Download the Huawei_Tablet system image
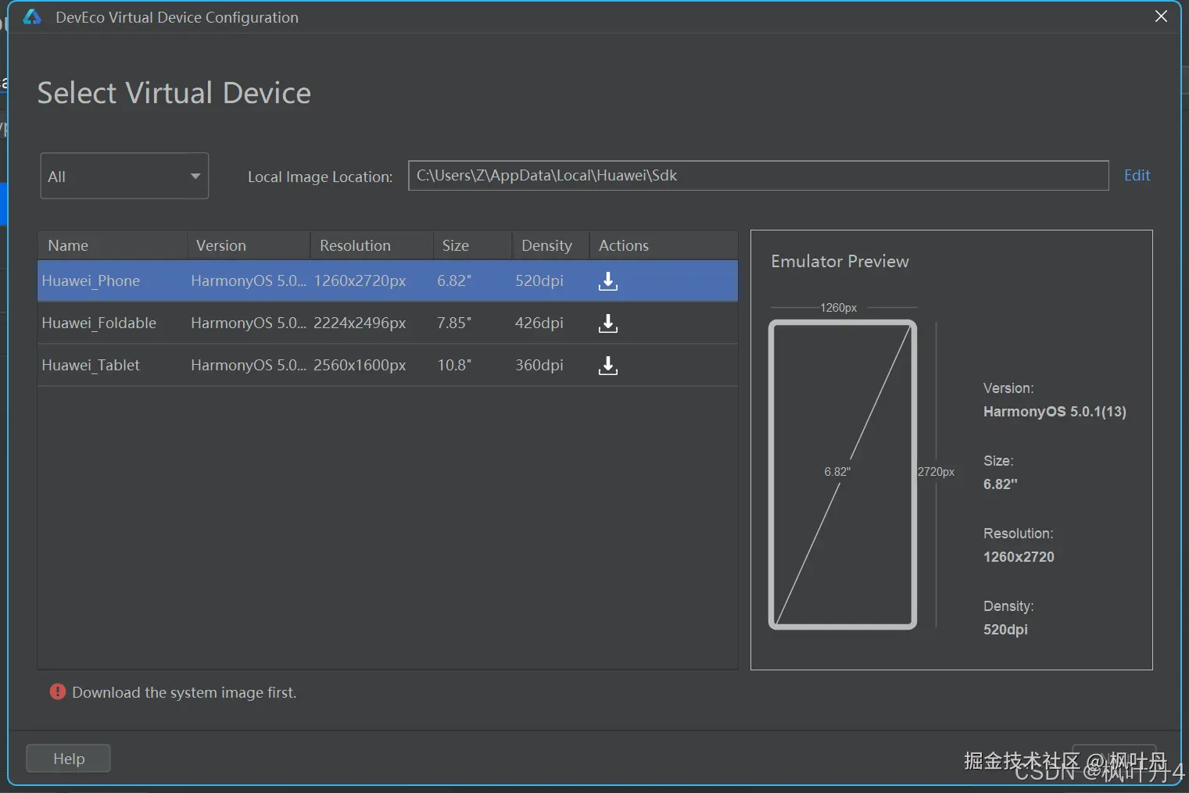 (x=607, y=366)
